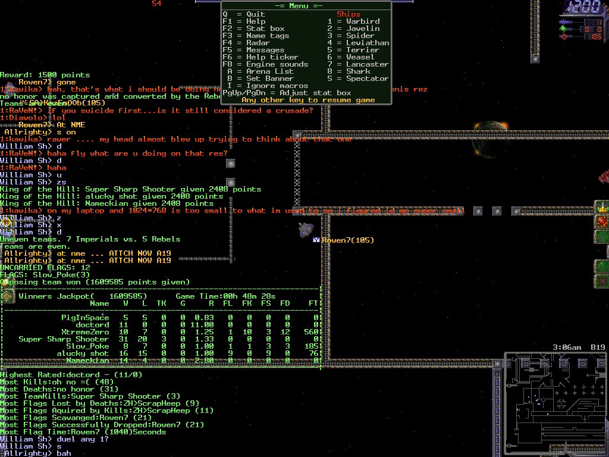Click the red crosshair indicator in the top-right HUD
This screenshot has height=457, width=609.
coord(563,36)
